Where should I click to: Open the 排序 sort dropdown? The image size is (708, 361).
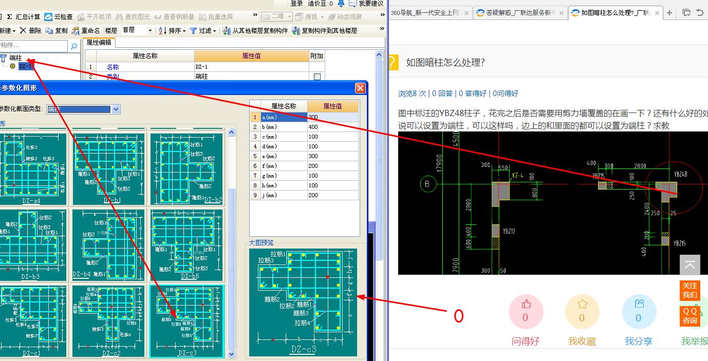point(172,31)
